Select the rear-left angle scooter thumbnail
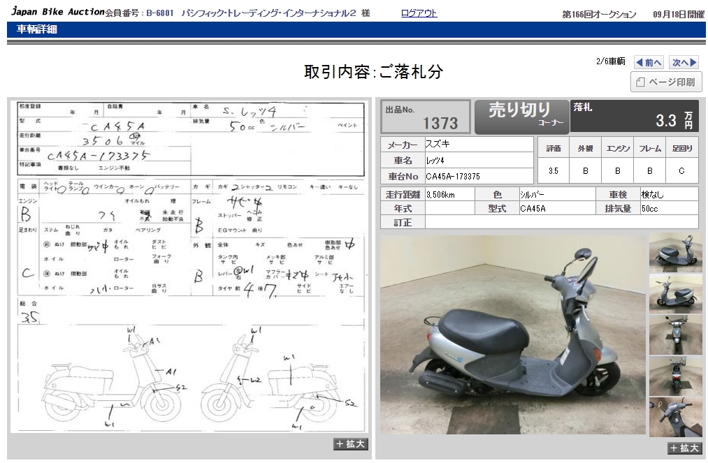This screenshot has height=463, width=708. (x=675, y=252)
